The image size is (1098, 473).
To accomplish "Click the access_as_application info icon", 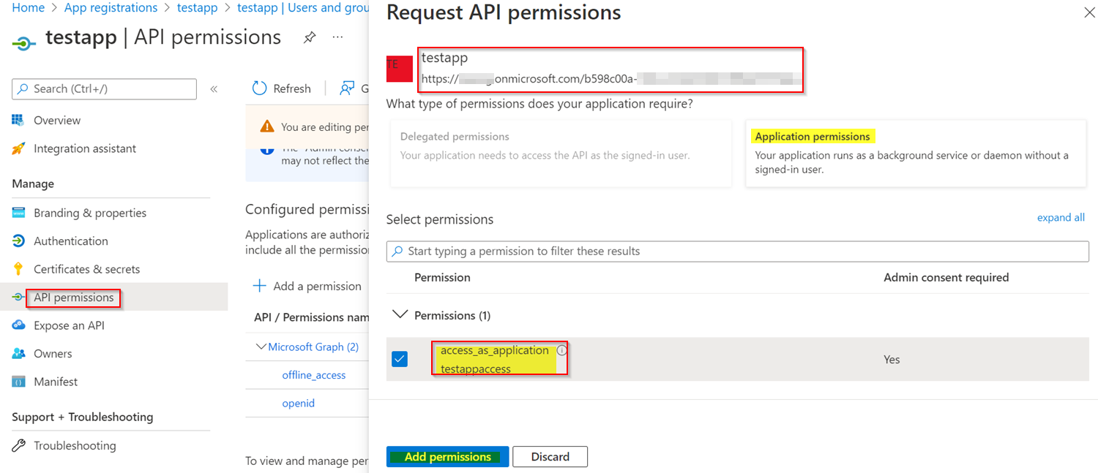I will (561, 350).
